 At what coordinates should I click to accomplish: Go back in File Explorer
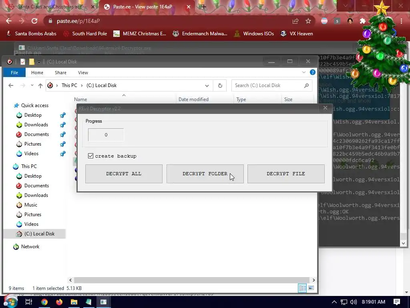(11, 85)
